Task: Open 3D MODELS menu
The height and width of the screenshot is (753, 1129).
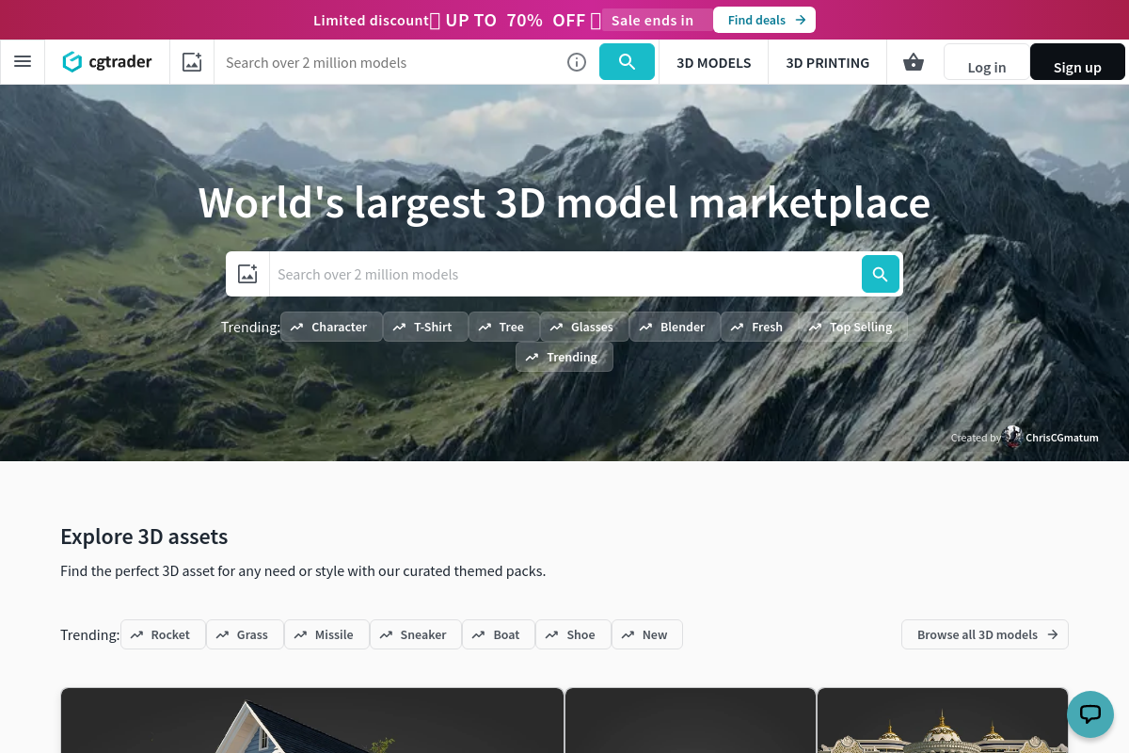Action: coord(714,63)
